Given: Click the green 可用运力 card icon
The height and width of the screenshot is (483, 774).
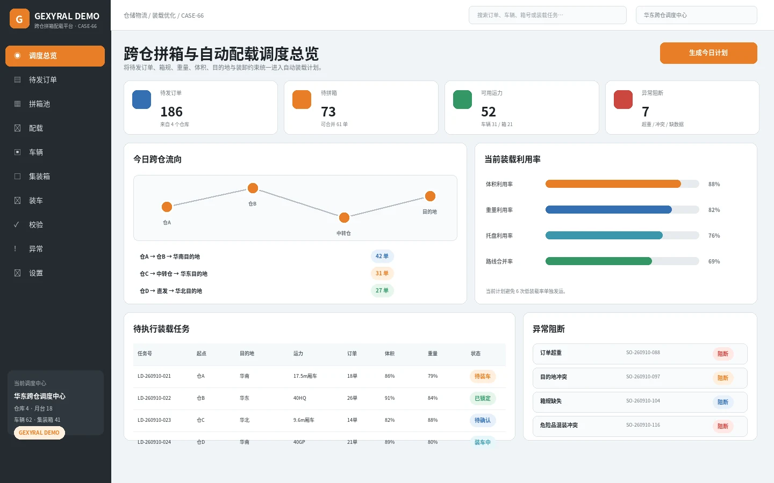Looking at the screenshot, I should (x=462, y=99).
